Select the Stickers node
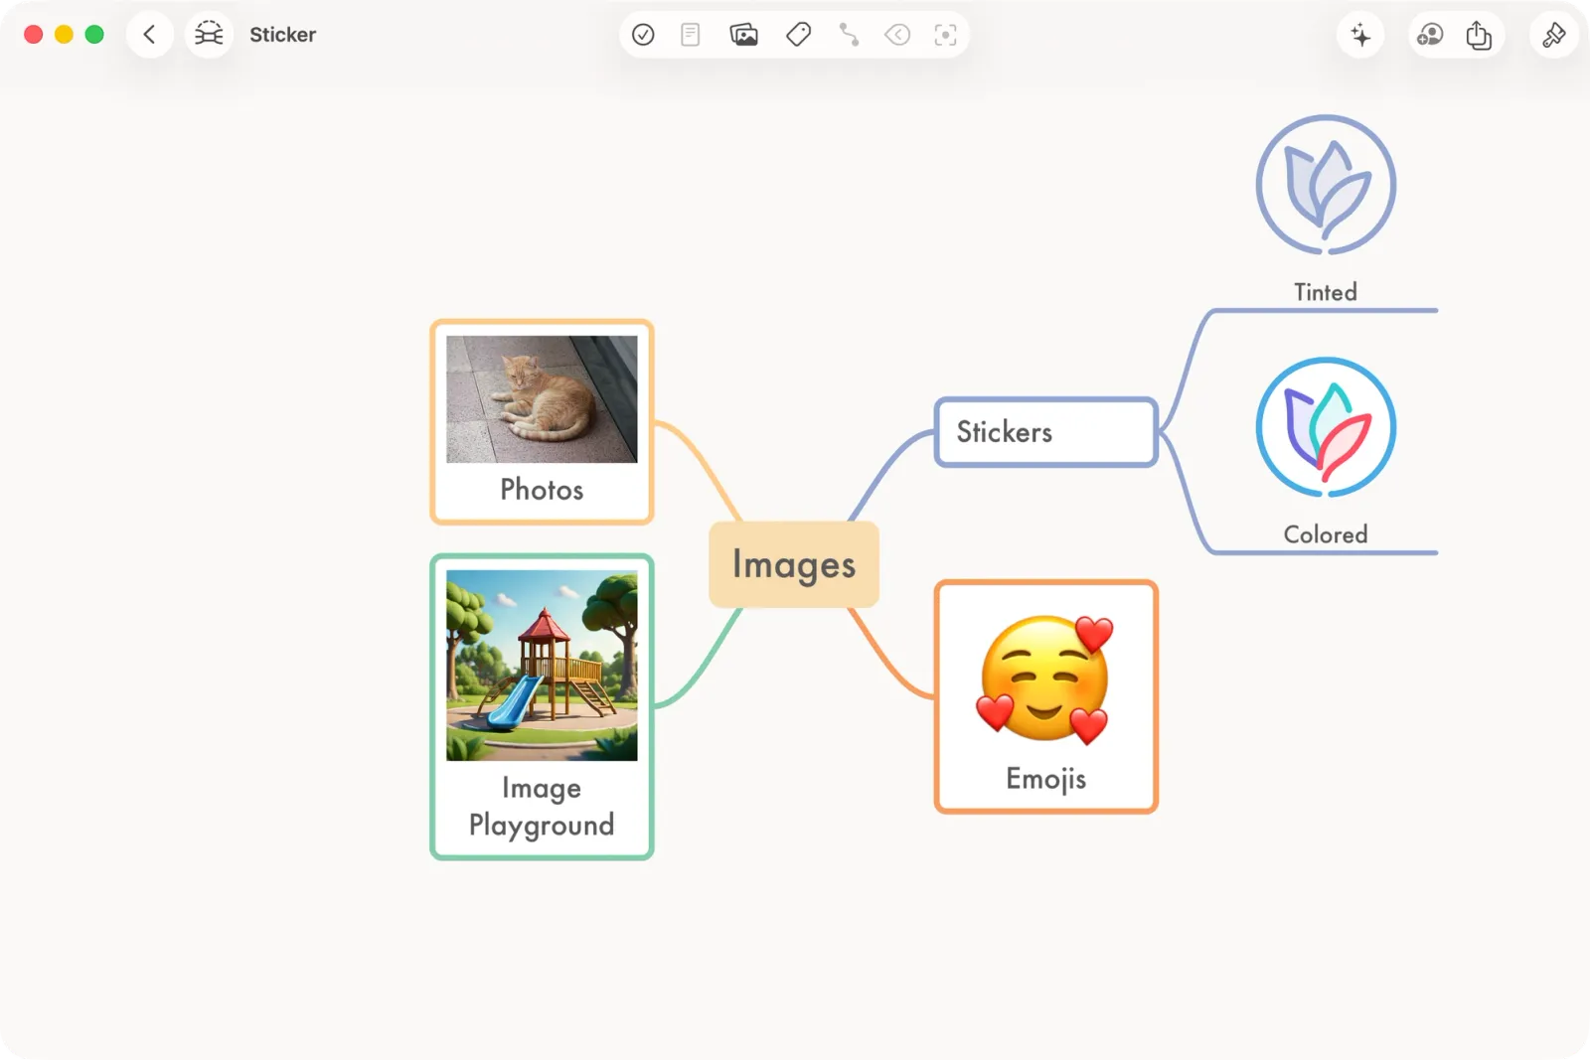 pyautogui.click(x=1046, y=432)
